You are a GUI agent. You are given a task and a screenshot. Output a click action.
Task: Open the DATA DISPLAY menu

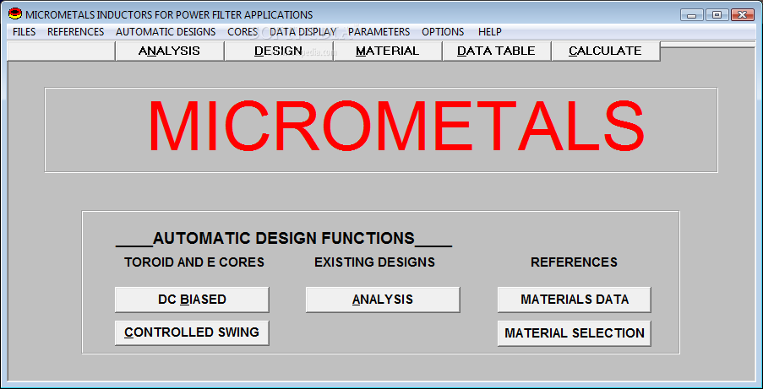[x=302, y=32]
